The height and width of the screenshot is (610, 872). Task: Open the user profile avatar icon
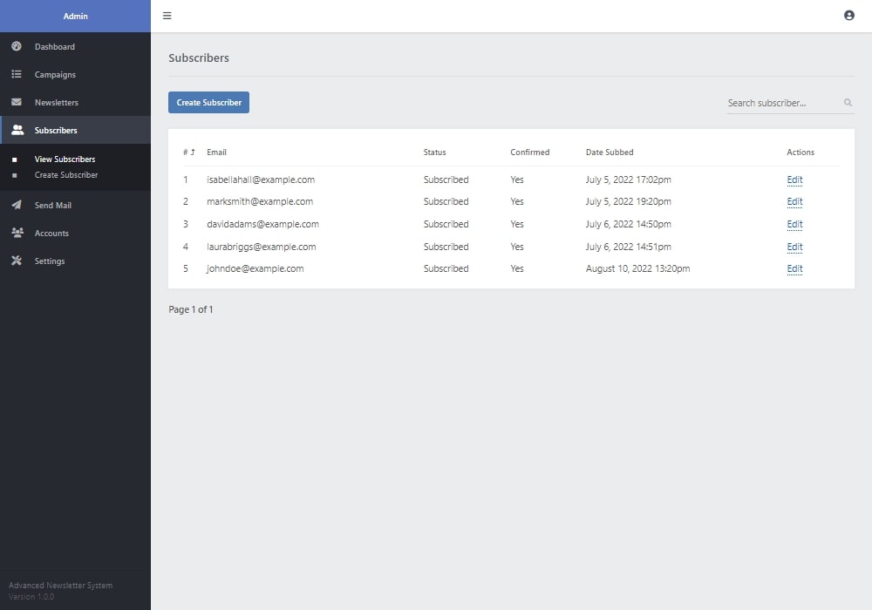coord(848,16)
